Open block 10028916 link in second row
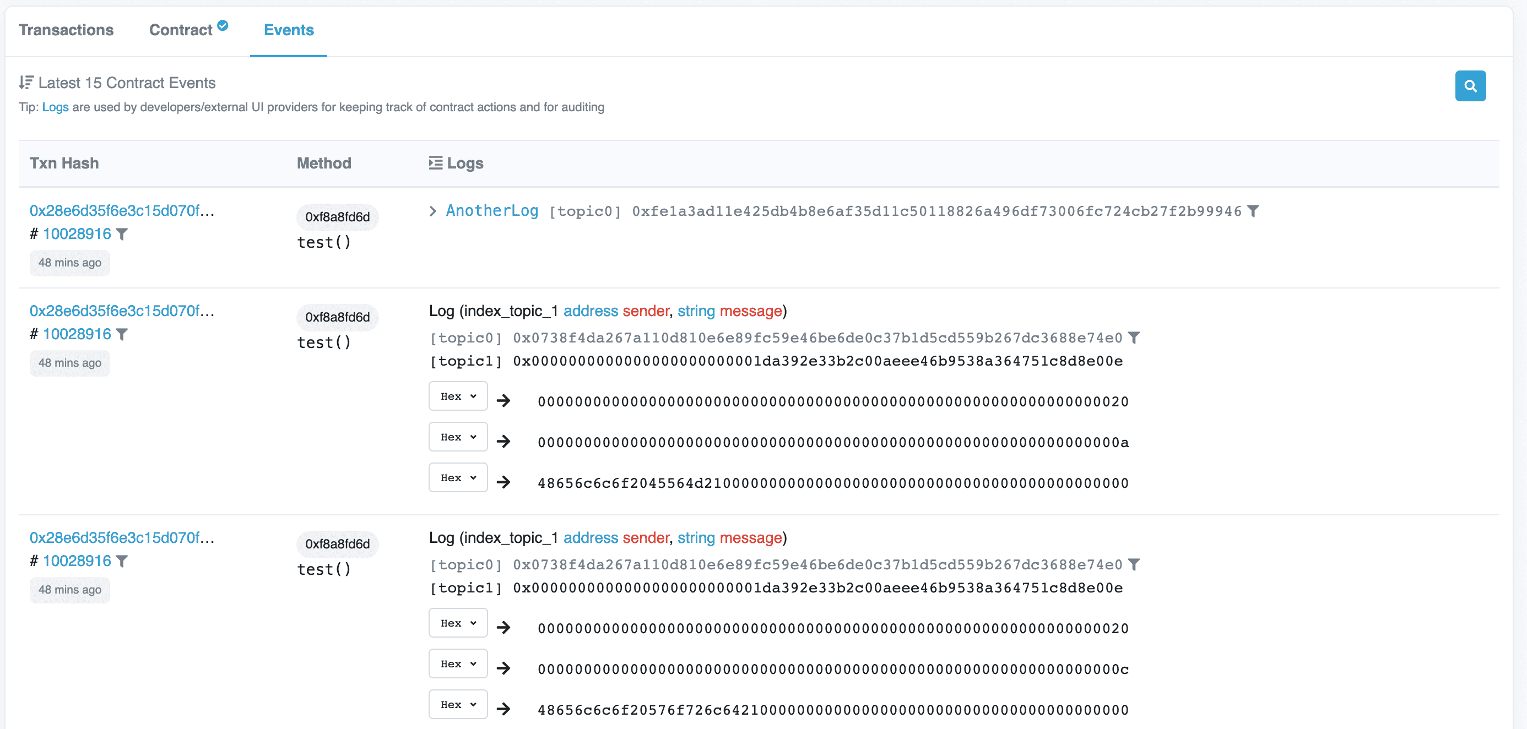Image resolution: width=1527 pixels, height=729 pixels. tap(77, 334)
